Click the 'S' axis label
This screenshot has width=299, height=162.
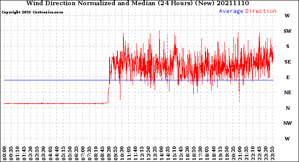288,46
